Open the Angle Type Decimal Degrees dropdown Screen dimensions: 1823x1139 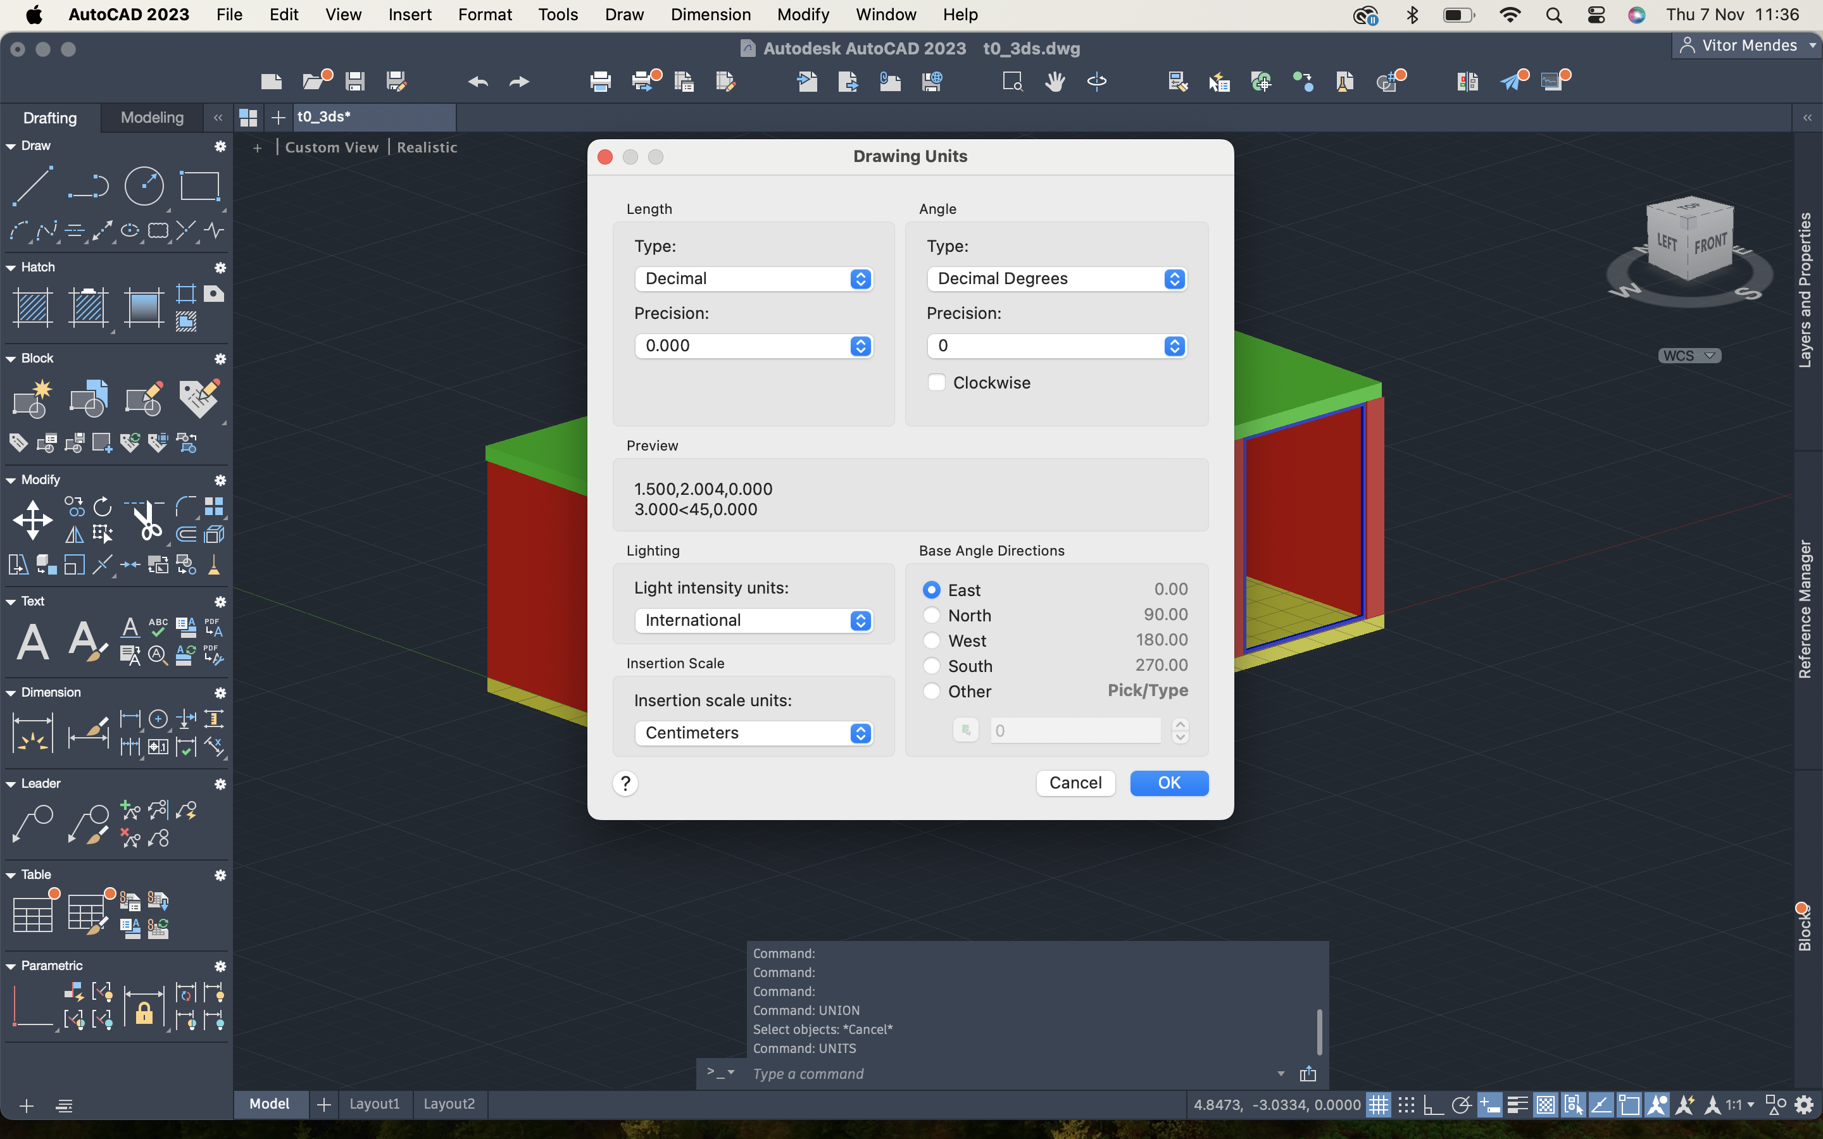(x=1057, y=278)
